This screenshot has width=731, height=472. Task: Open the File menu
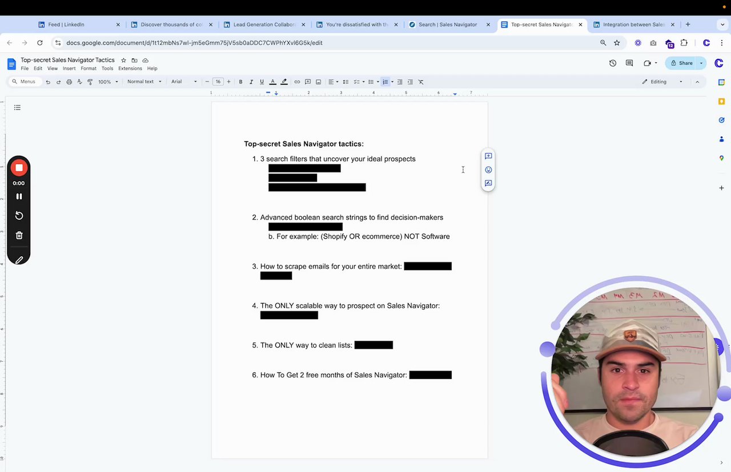point(25,68)
